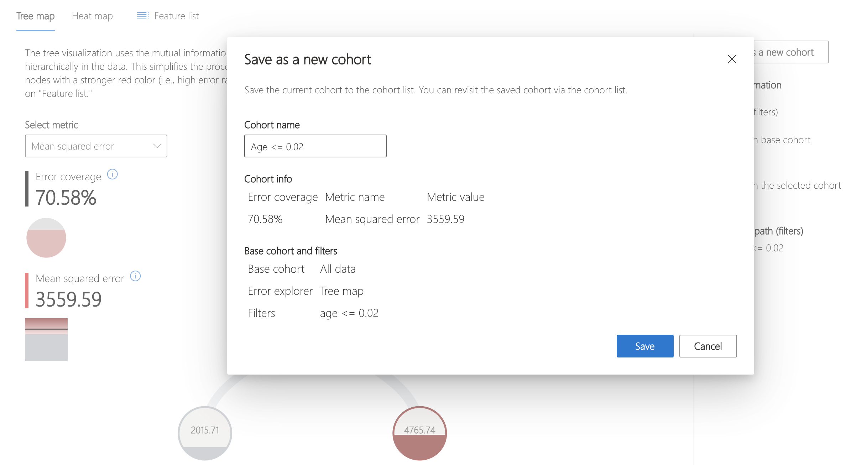Switch to the Heat map tab
Screen dimensions: 846x465
[92, 16]
